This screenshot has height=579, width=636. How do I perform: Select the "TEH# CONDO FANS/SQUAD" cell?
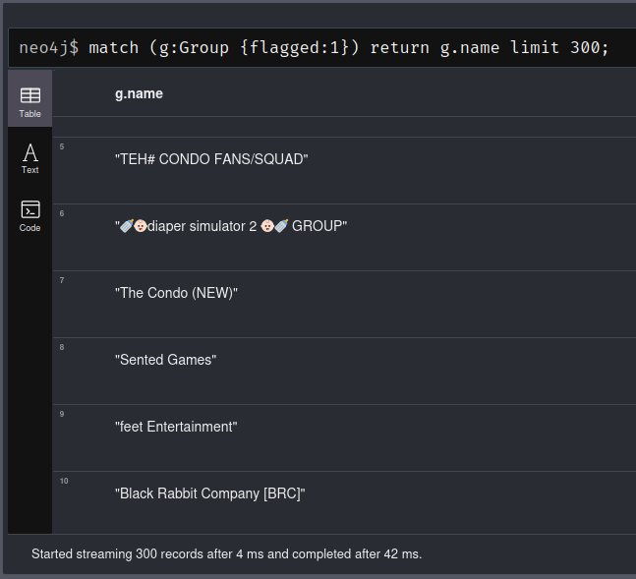(x=211, y=159)
